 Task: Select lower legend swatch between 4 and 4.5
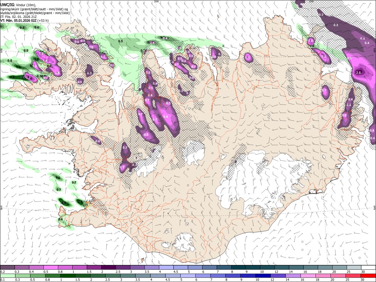point(158,276)
